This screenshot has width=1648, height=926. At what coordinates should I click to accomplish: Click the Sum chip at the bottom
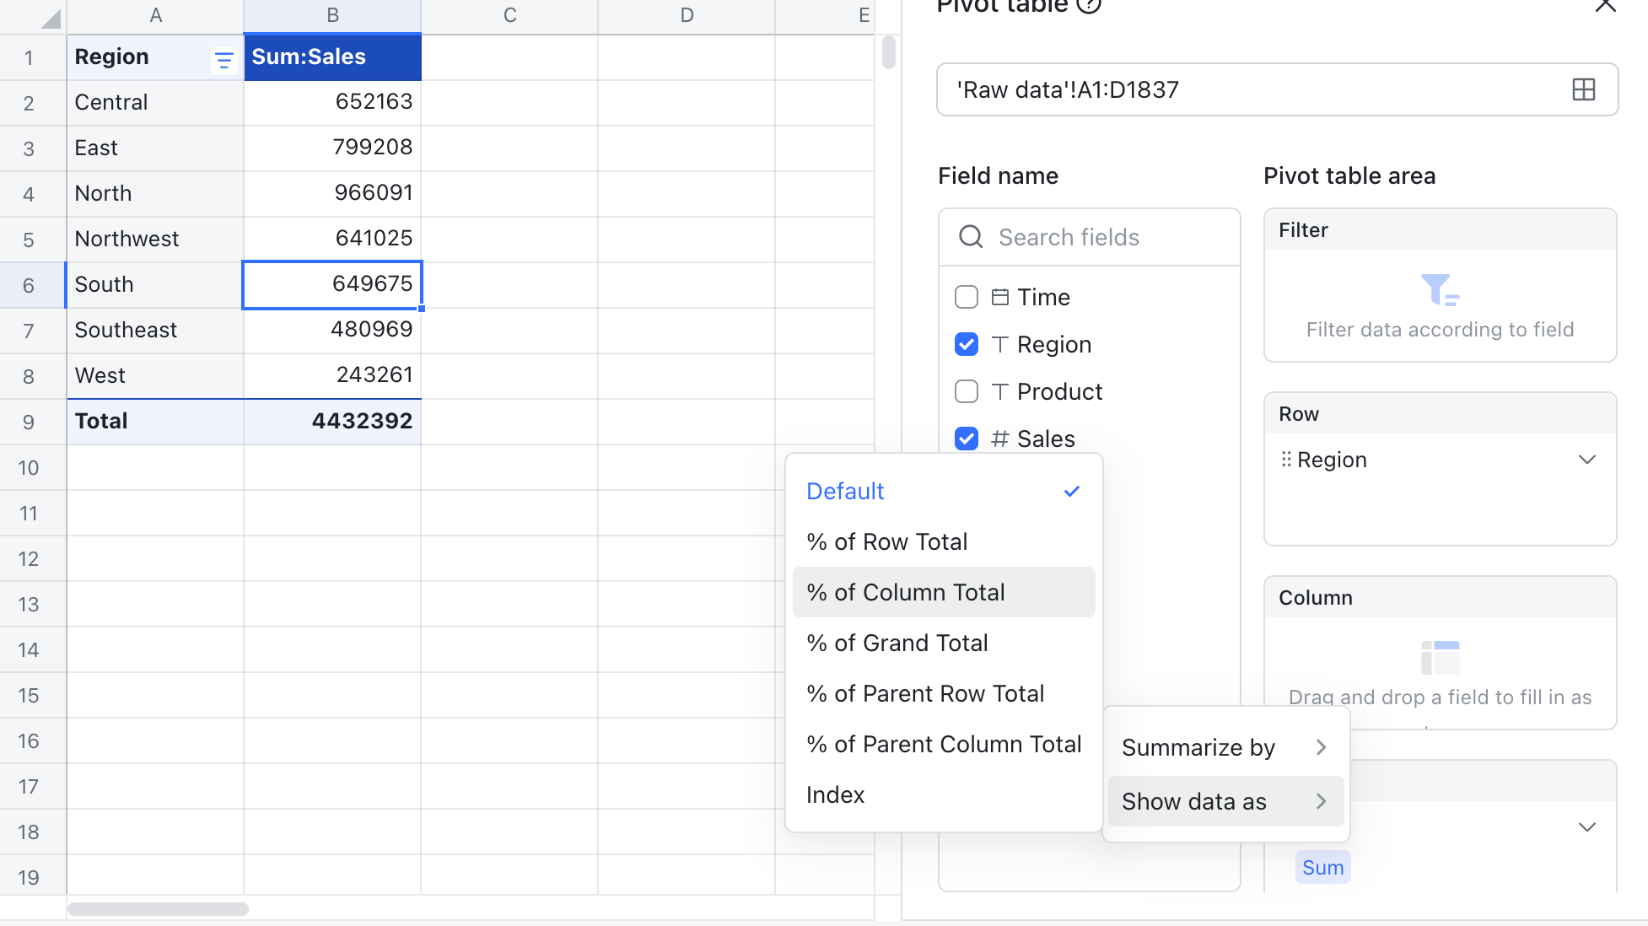pyautogui.click(x=1322, y=867)
